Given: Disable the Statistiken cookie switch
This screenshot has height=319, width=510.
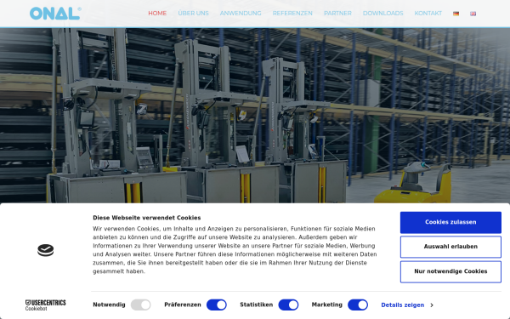Looking at the screenshot, I should pos(288,305).
